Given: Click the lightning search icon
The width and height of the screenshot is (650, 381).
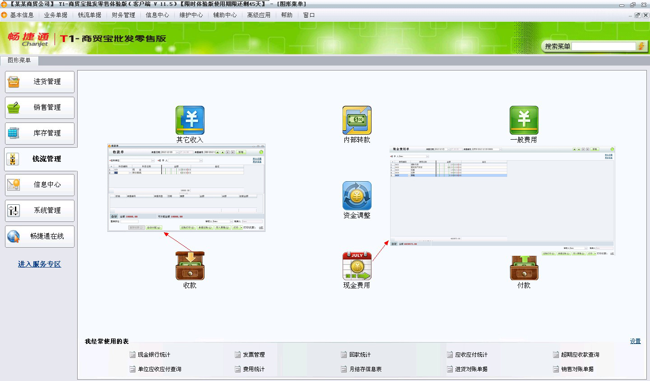Looking at the screenshot, I should point(641,46).
